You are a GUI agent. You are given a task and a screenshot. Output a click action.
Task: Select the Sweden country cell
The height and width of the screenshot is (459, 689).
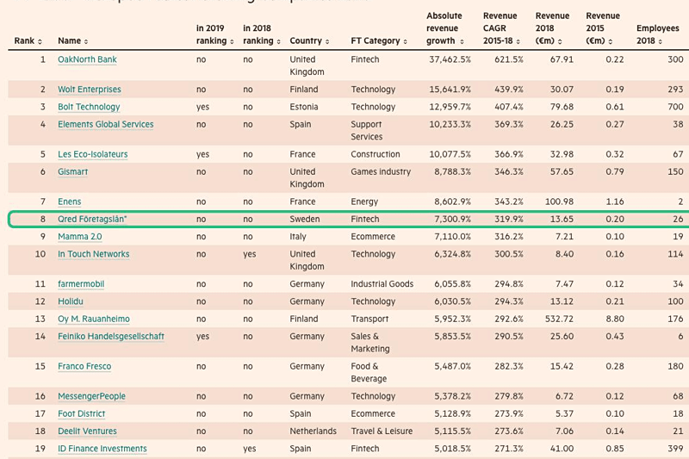pos(305,219)
